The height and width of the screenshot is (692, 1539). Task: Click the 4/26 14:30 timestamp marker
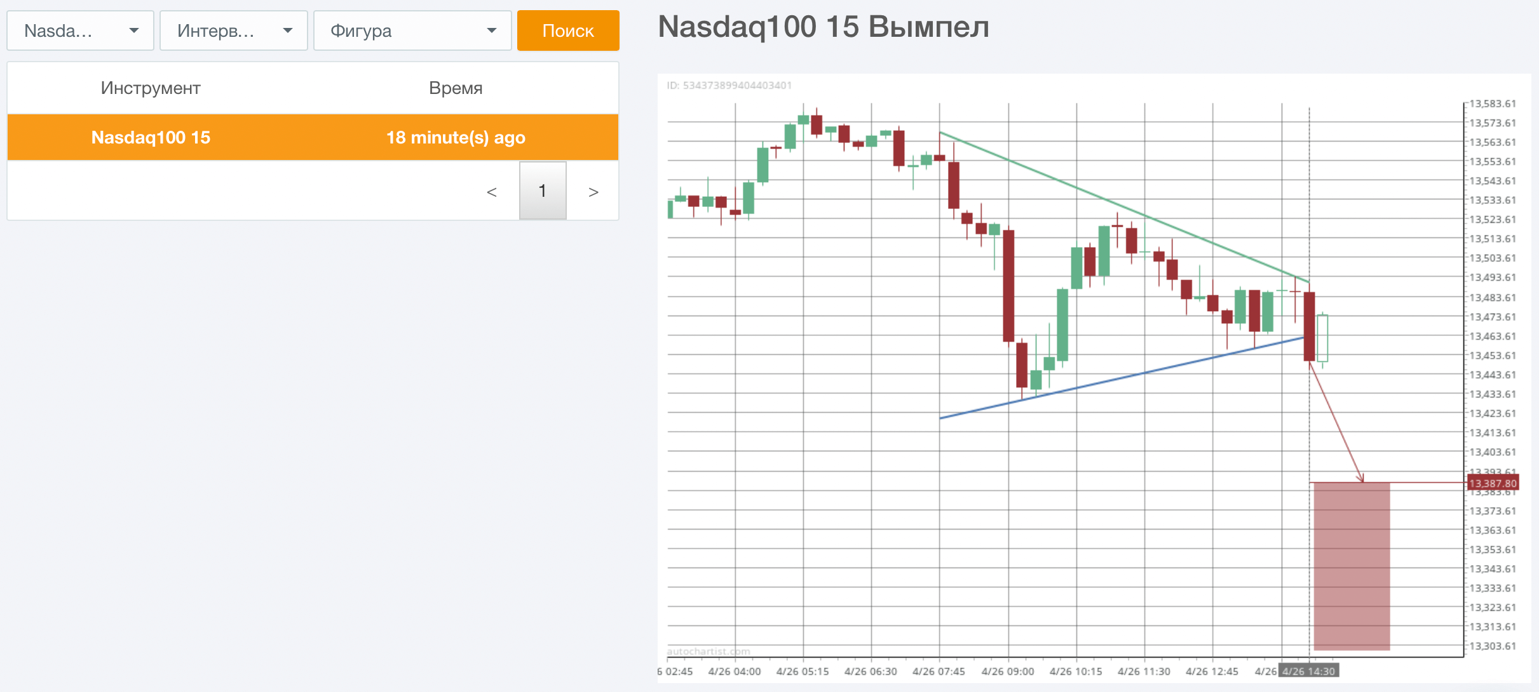[x=1310, y=670]
